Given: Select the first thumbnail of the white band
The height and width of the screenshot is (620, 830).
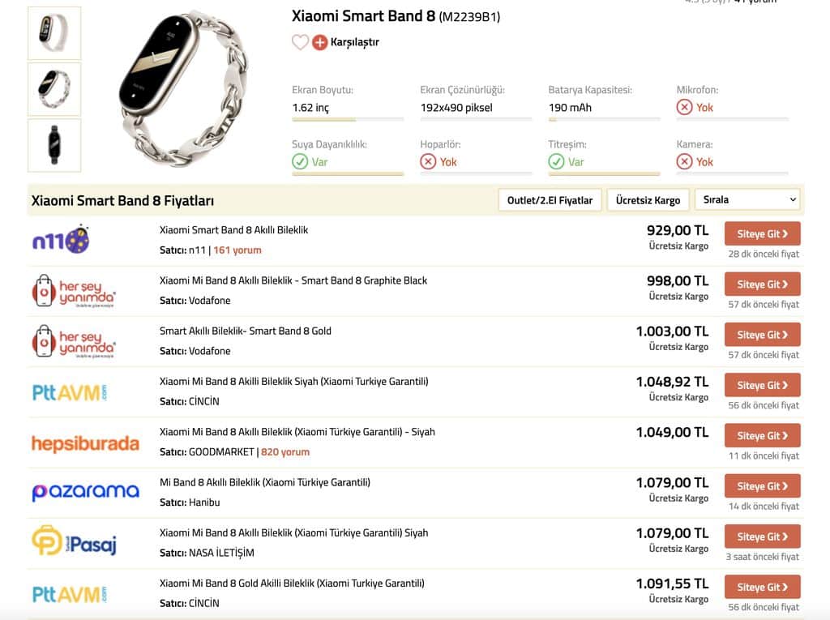Looking at the screenshot, I should [x=54, y=33].
